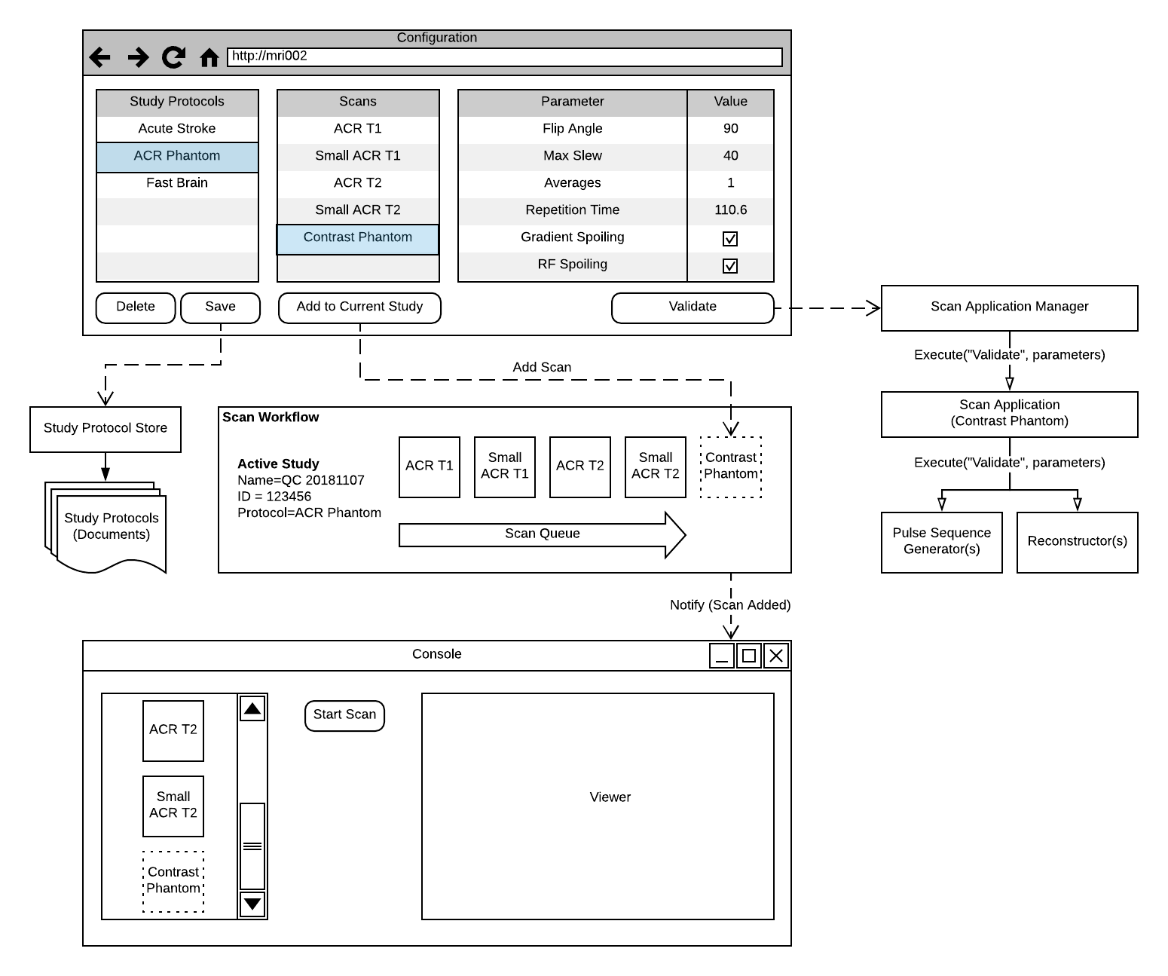Uncheck the RF Spoiling checkbox
Image resolution: width=1168 pixels, height=976 pixels.
tap(730, 266)
